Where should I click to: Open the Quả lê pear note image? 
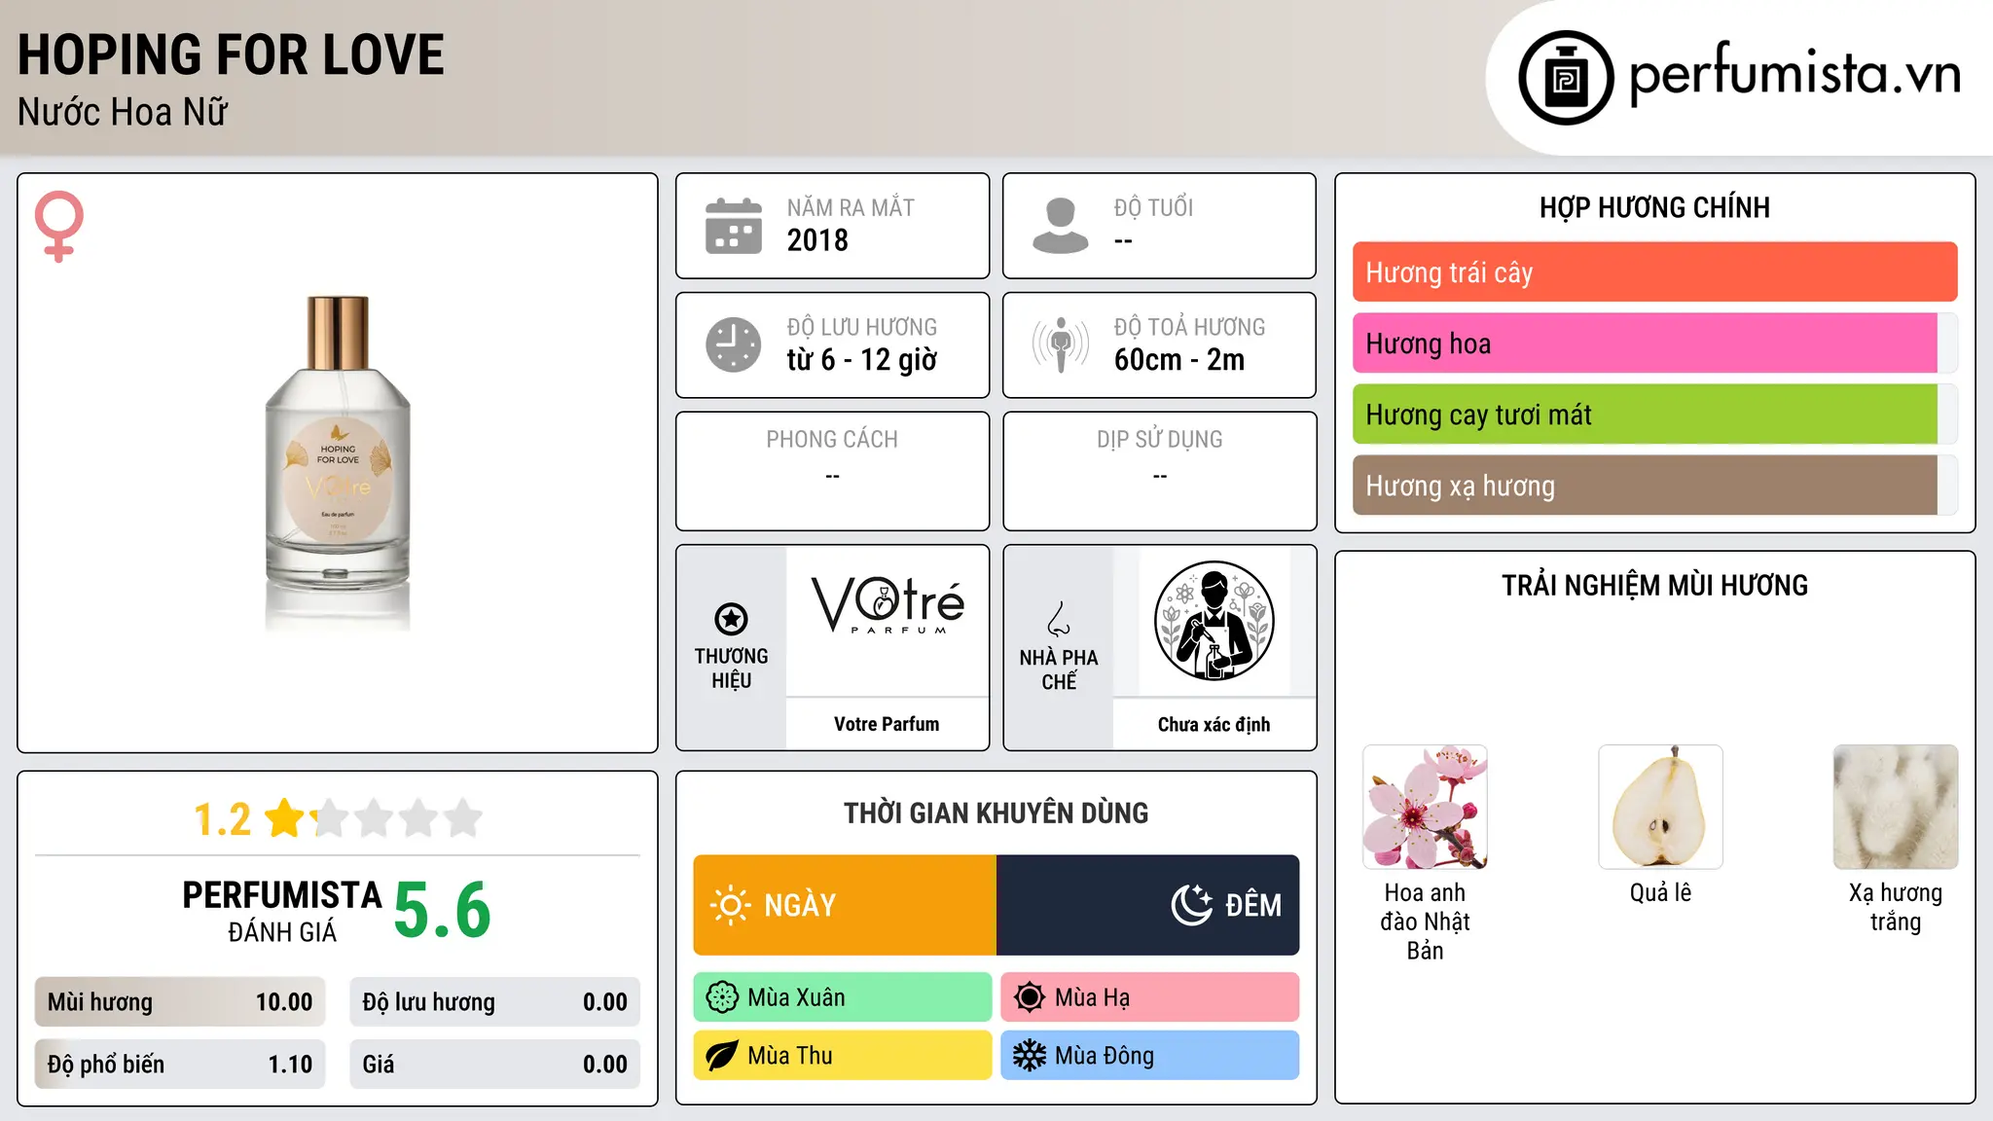[x=1660, y=807]
